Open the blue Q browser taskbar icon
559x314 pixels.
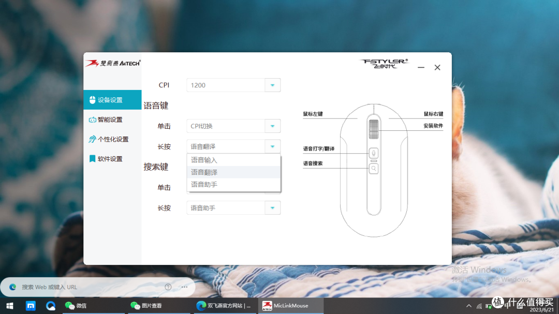(x=51, y=306)
